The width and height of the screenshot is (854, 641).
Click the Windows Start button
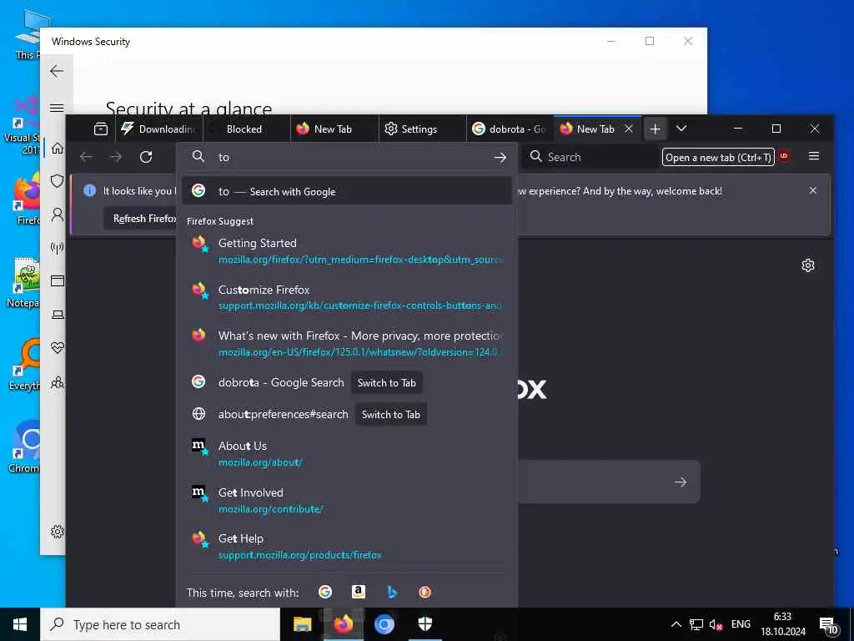tap(20, 624)
